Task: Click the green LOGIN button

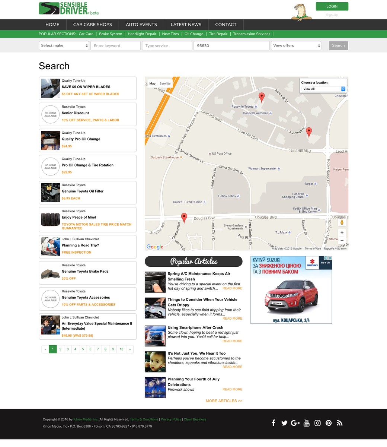Action: [x=332, y=6]
